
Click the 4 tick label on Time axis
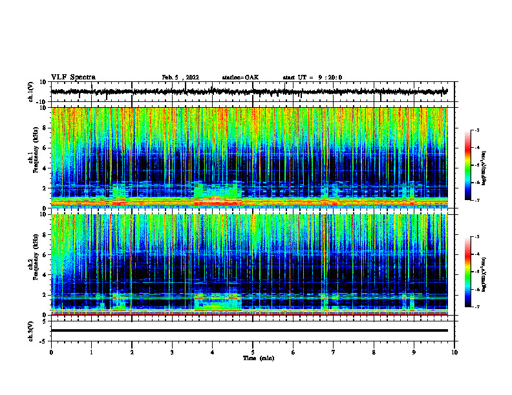213,352
